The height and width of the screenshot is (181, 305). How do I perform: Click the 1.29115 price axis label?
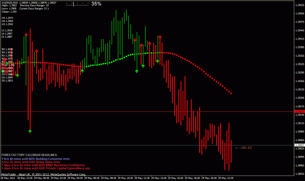coord(300,123)
